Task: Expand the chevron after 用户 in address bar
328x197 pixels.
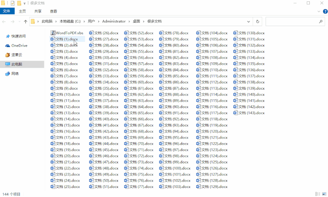Action: coord(98,21)
